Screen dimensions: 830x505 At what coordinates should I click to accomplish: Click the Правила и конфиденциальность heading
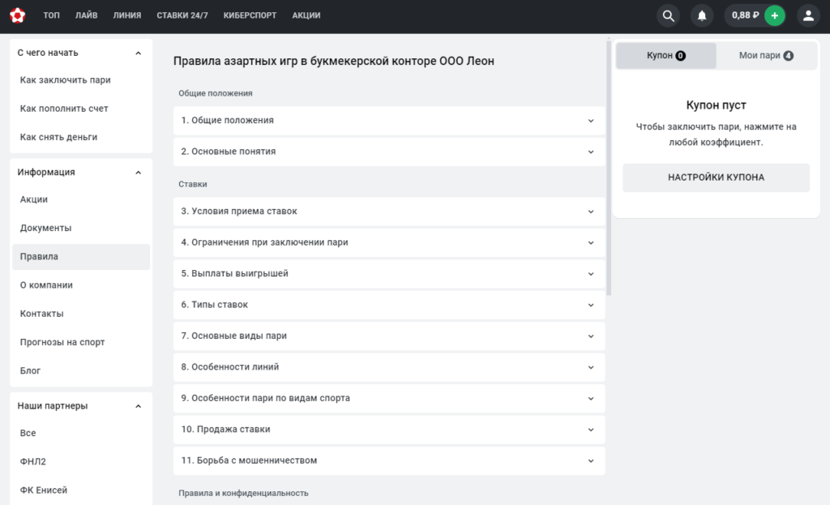point(243,493)
